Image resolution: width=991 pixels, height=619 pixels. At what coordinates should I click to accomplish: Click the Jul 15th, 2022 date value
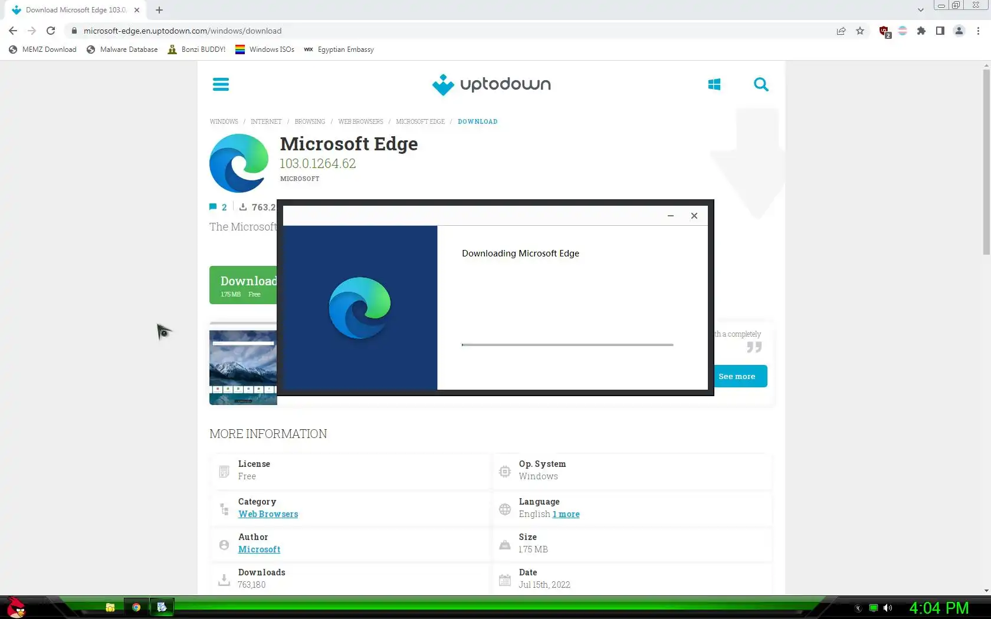click(544, 585)
